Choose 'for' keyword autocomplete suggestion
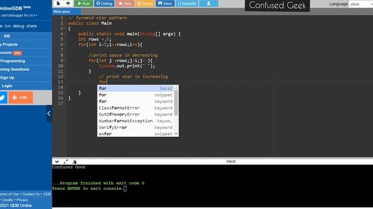The width and height of the screenshot is (373, 209). 136,102
